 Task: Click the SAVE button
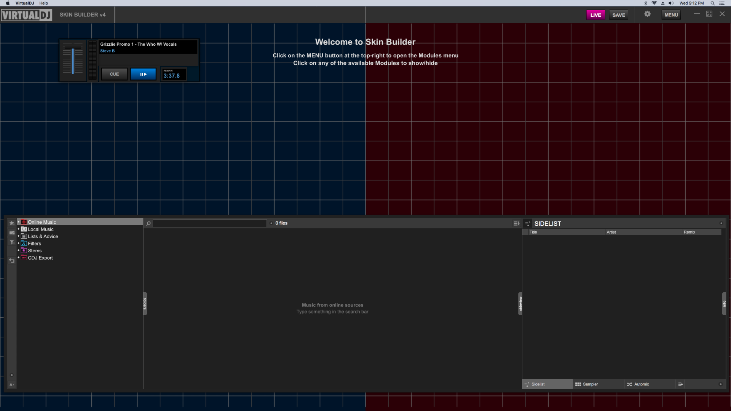coord(619,15)
